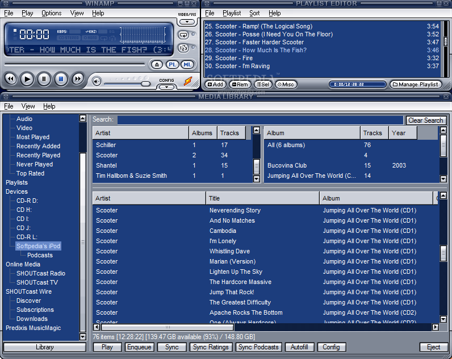
Task: Sort artists by Albums column header
Action: 203,133
